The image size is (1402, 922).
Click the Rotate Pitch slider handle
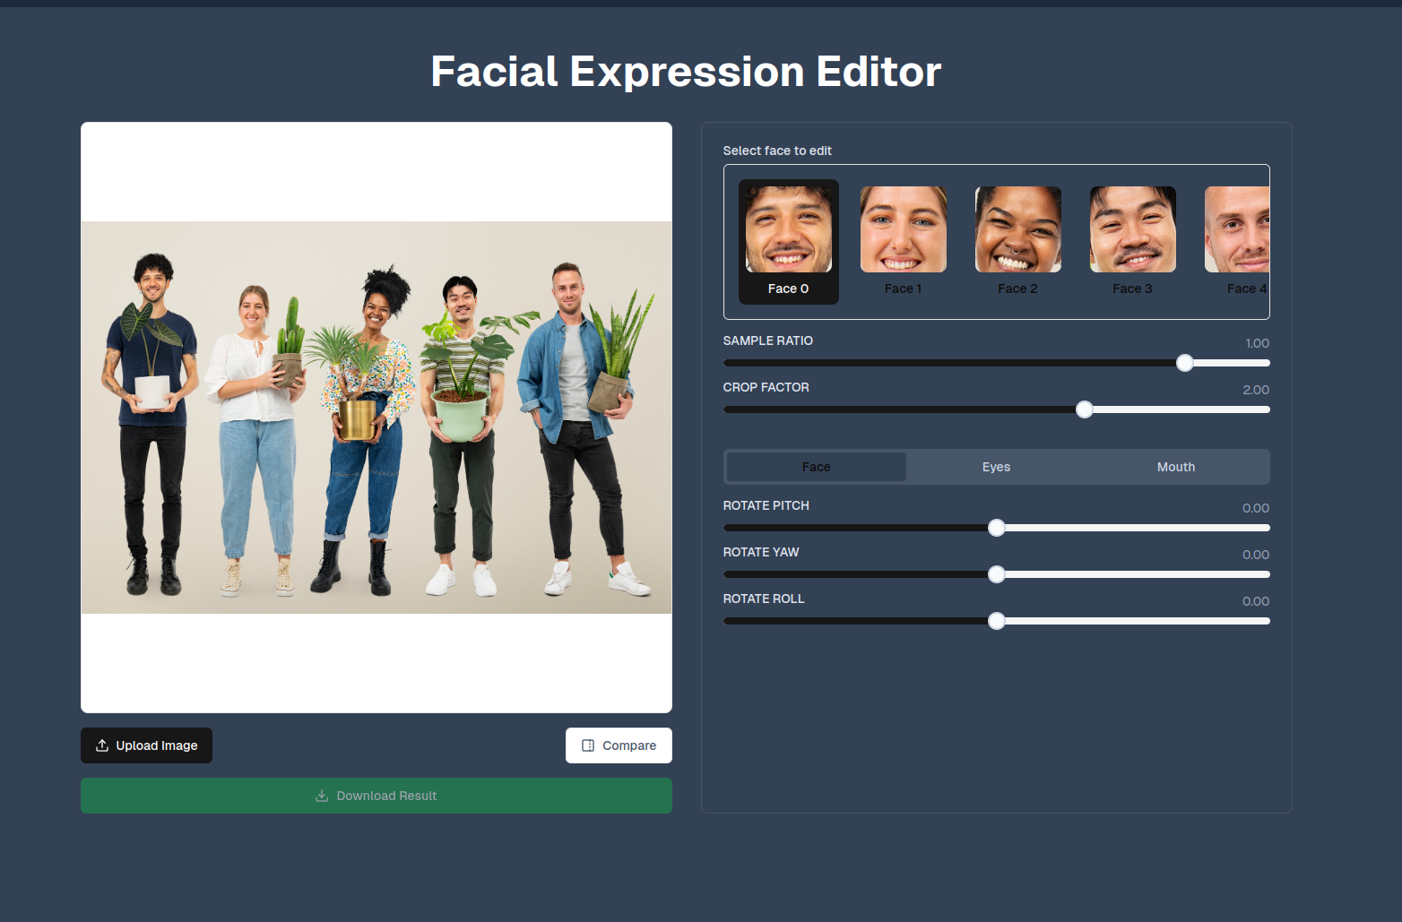(997, 528)
